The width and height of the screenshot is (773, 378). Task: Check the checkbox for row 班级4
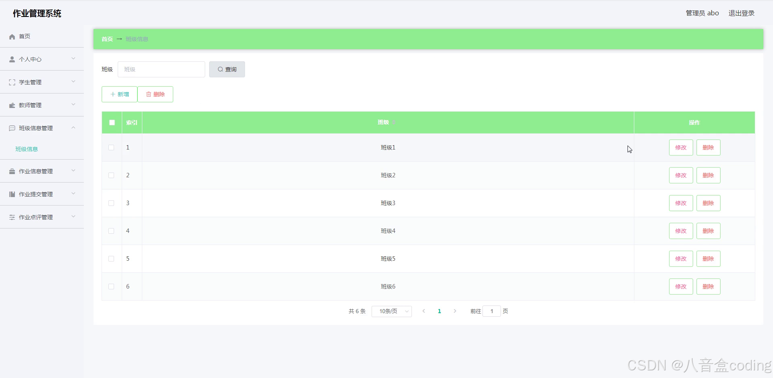[111, 231]
